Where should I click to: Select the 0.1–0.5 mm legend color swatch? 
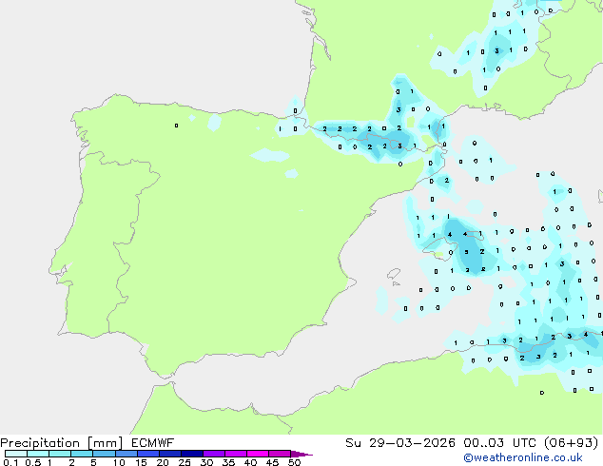16,454
